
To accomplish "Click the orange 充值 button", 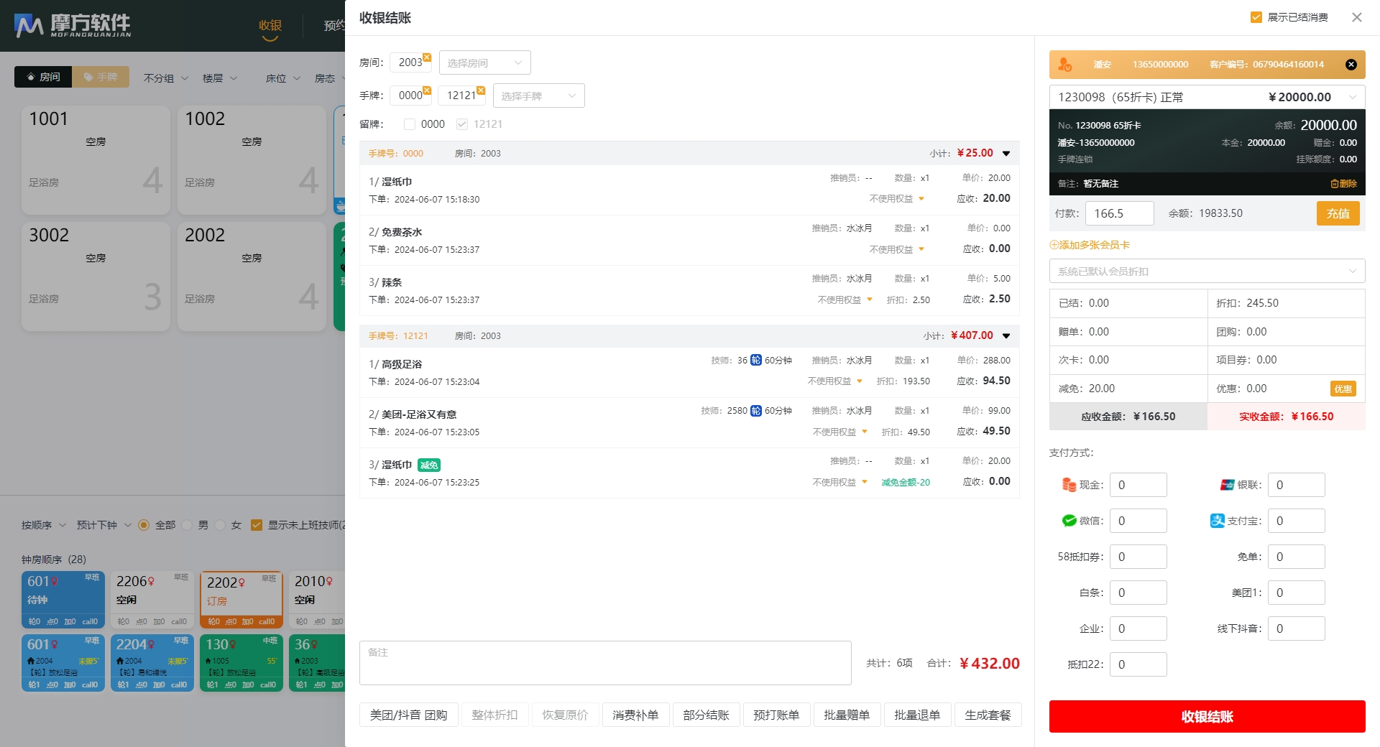I will (x=1338, y=213).
